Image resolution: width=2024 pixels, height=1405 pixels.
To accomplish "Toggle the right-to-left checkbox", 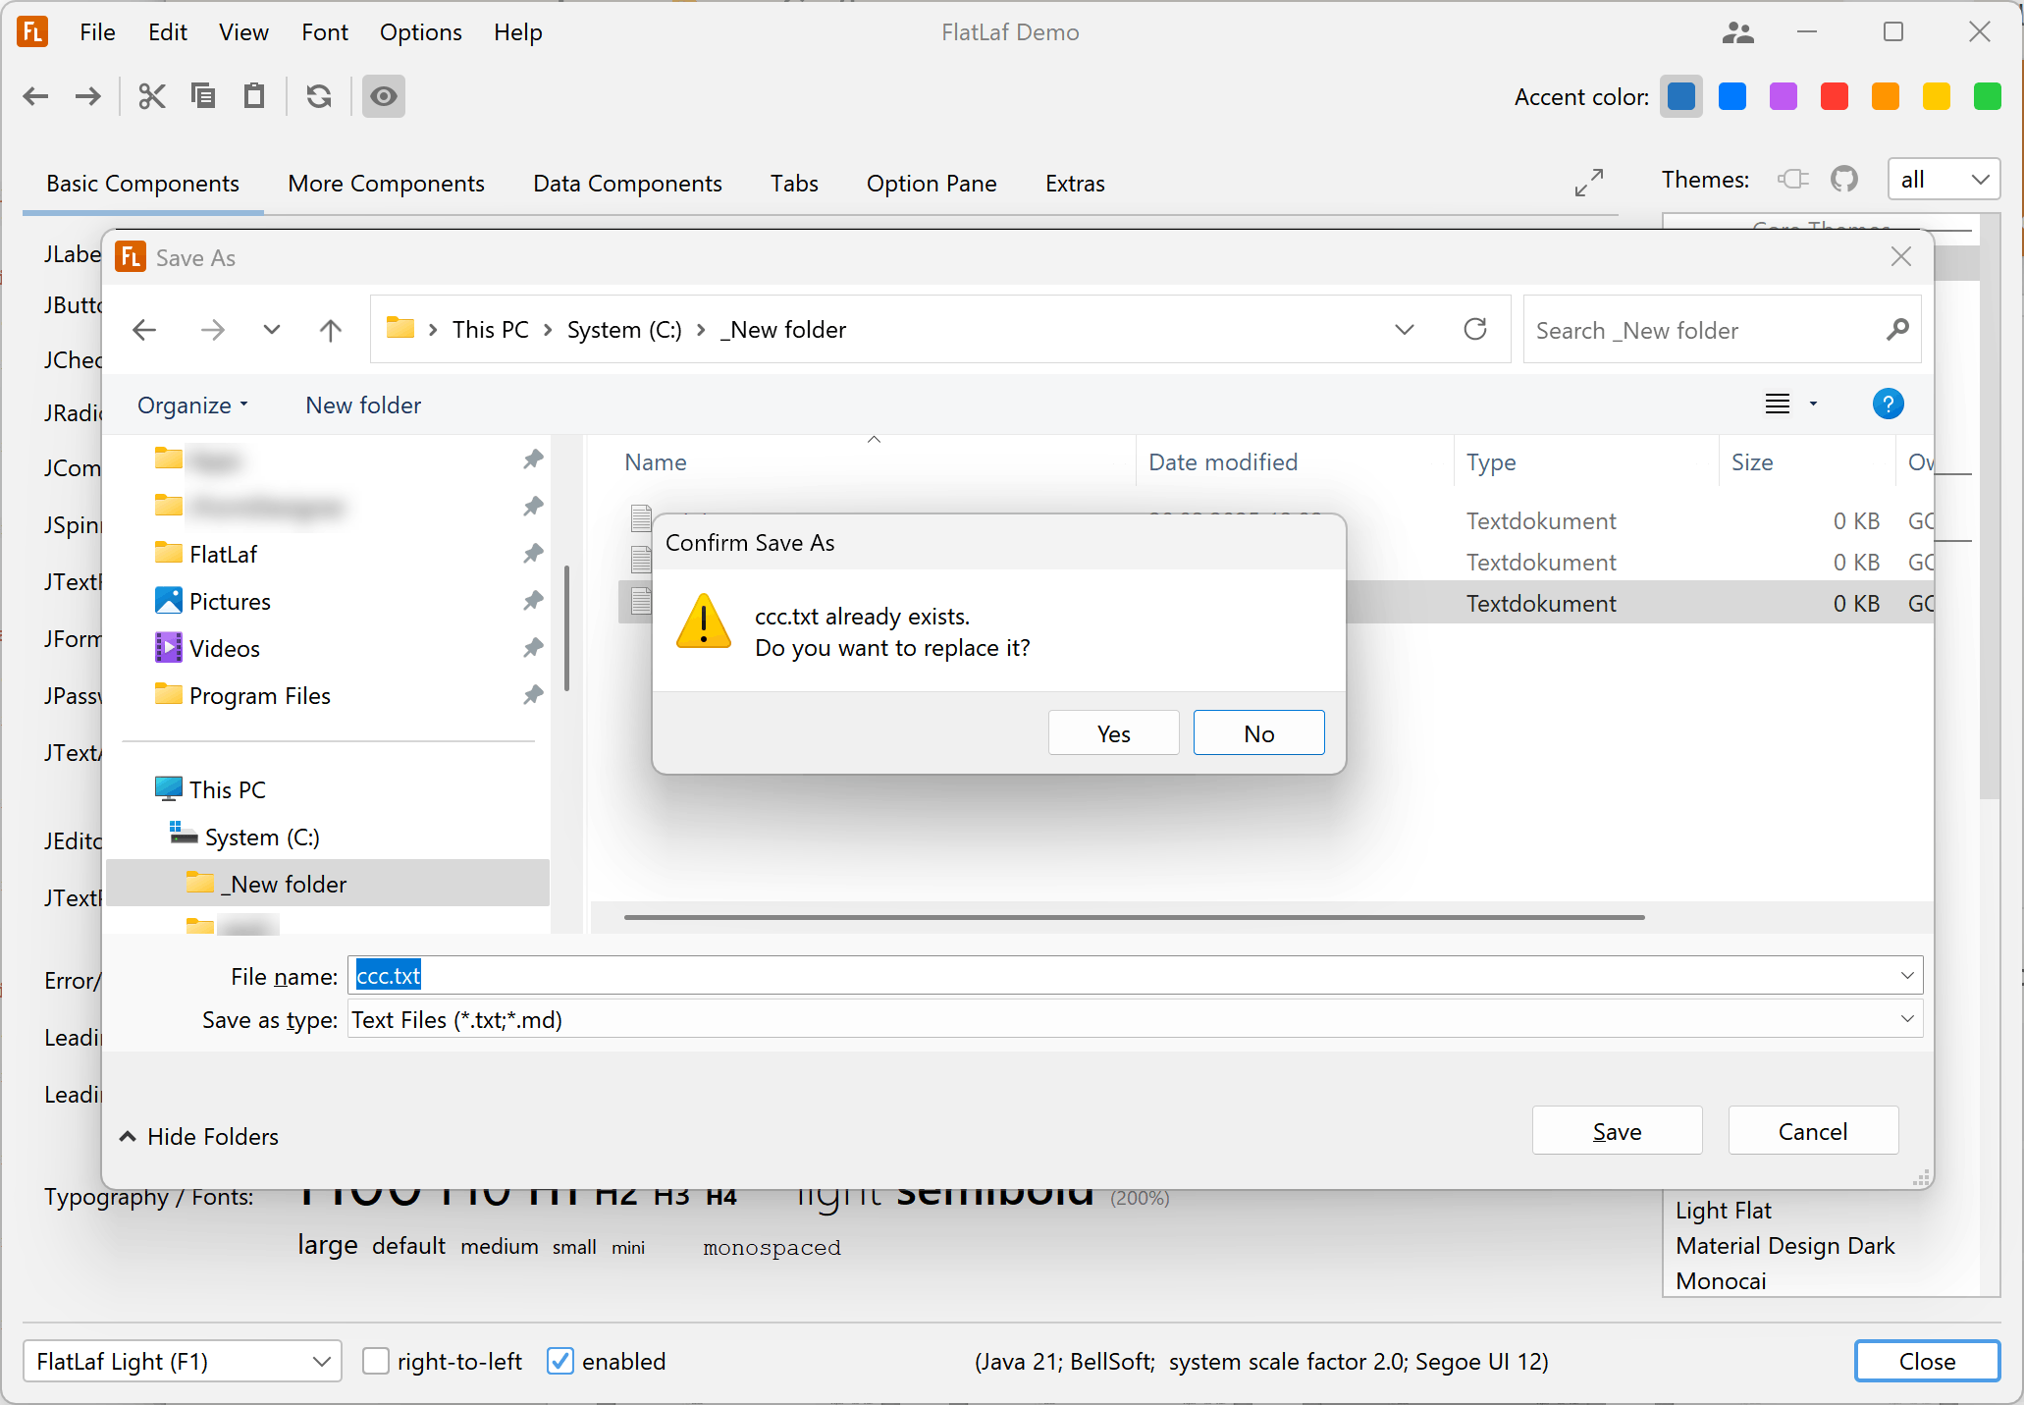I will 376,1361.
